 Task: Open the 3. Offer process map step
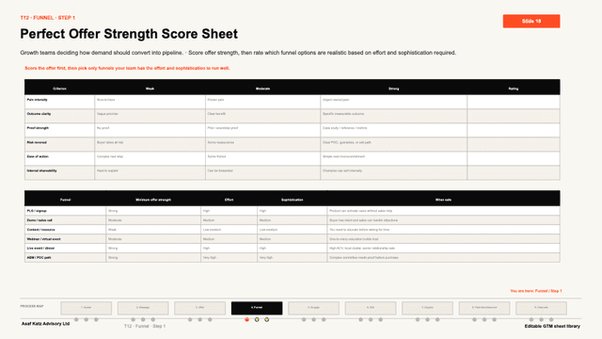point(199,308)
